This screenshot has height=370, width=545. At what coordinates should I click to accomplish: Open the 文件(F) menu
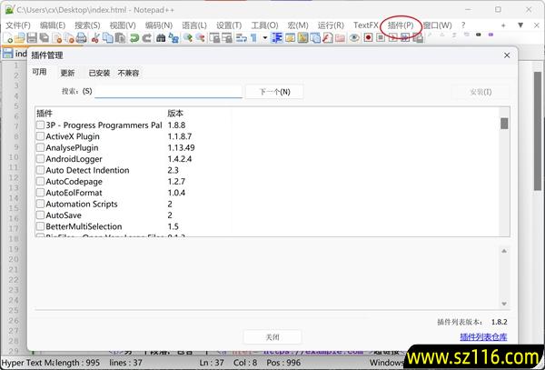(18, 25)
